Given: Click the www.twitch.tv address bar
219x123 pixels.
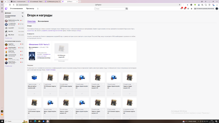Looking at the screenshot, I should (x=24, y=5).
